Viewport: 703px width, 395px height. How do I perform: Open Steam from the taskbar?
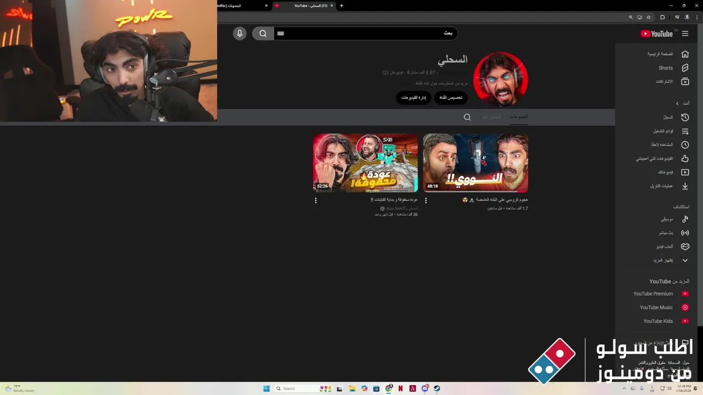pos(437,388)
